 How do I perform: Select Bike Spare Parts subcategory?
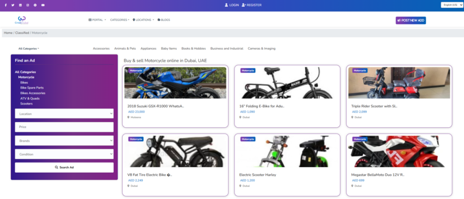32,88
